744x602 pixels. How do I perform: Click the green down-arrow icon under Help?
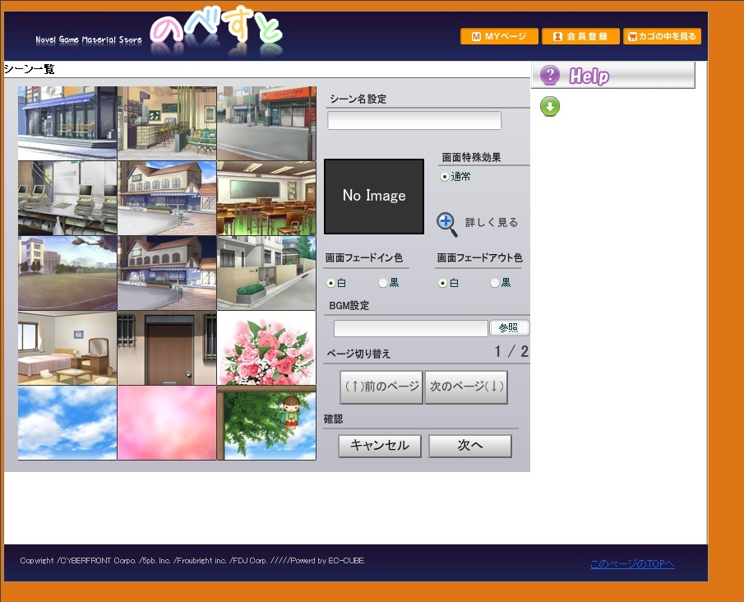point(550,106)
